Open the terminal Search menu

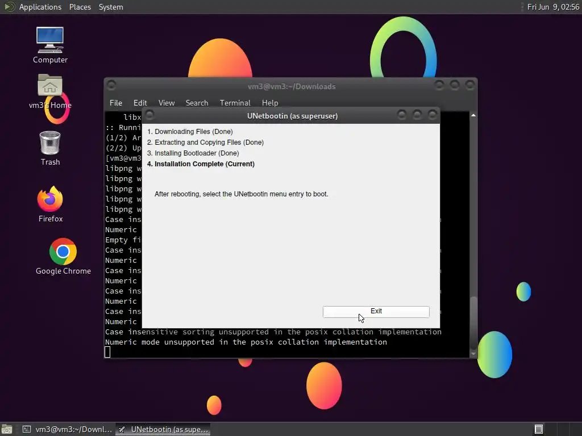197,103
